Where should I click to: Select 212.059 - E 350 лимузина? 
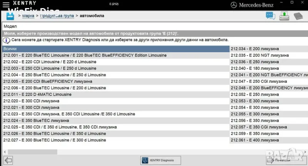[x=269, y=133]
